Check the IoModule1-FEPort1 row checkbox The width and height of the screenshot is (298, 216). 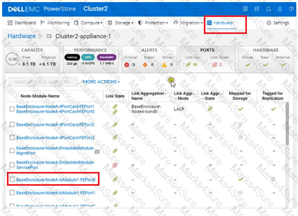tap(12, 193)
